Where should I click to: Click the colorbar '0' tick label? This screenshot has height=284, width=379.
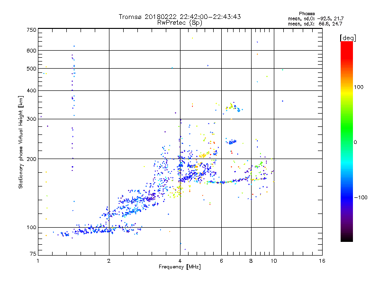point(355,142)
